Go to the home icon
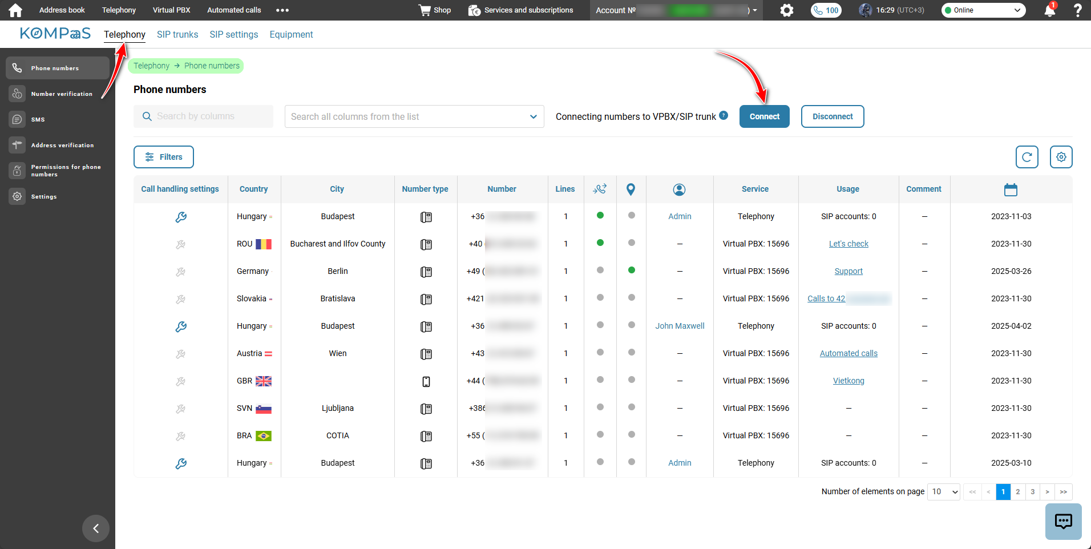Viewport: 1091px width, 549px height. [15, 10]
